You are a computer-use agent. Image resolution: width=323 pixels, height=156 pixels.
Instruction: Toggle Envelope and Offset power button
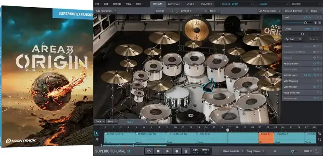pyautogui.click(x=315, y=52)
